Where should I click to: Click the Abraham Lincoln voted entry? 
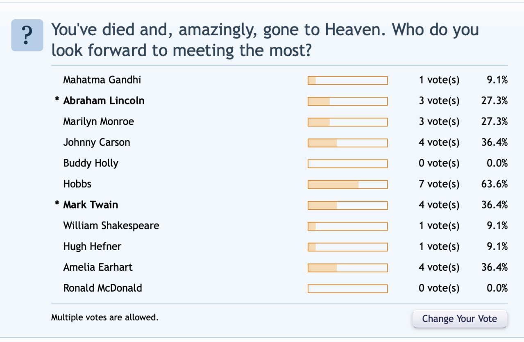[x=104, y=101]
